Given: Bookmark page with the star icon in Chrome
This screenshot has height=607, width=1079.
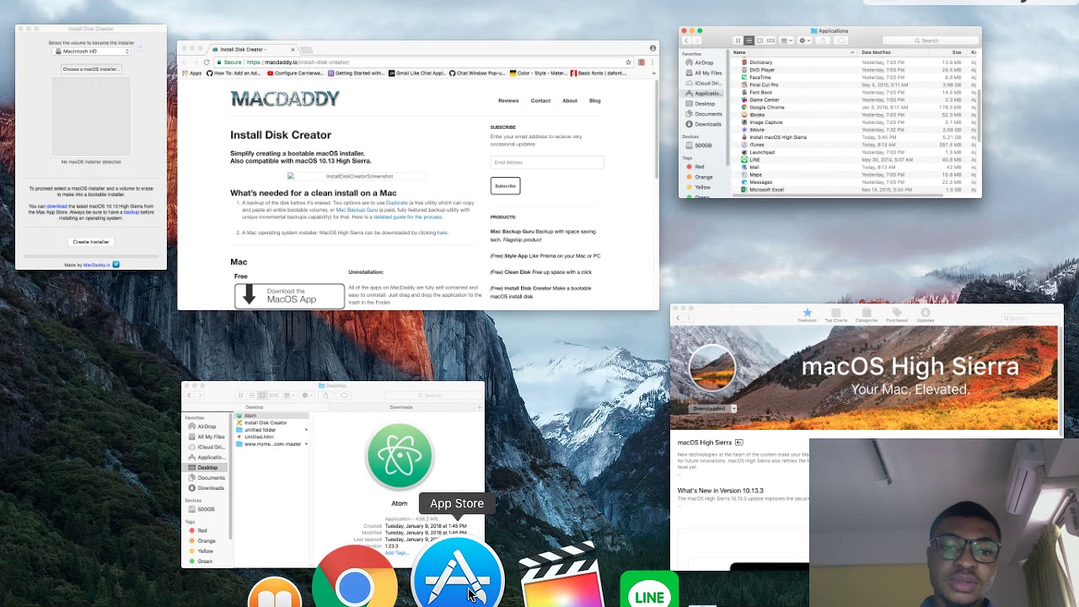Looking at the screenshot, I should [x=628, y=62].
